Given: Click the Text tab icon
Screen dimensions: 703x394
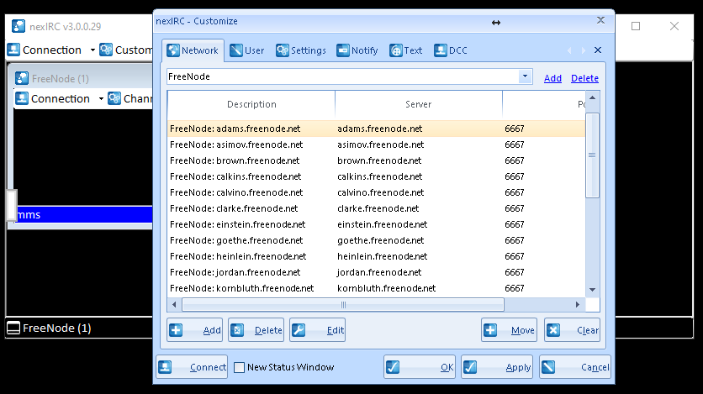Looking at the screenshot, I should [396, 50].
